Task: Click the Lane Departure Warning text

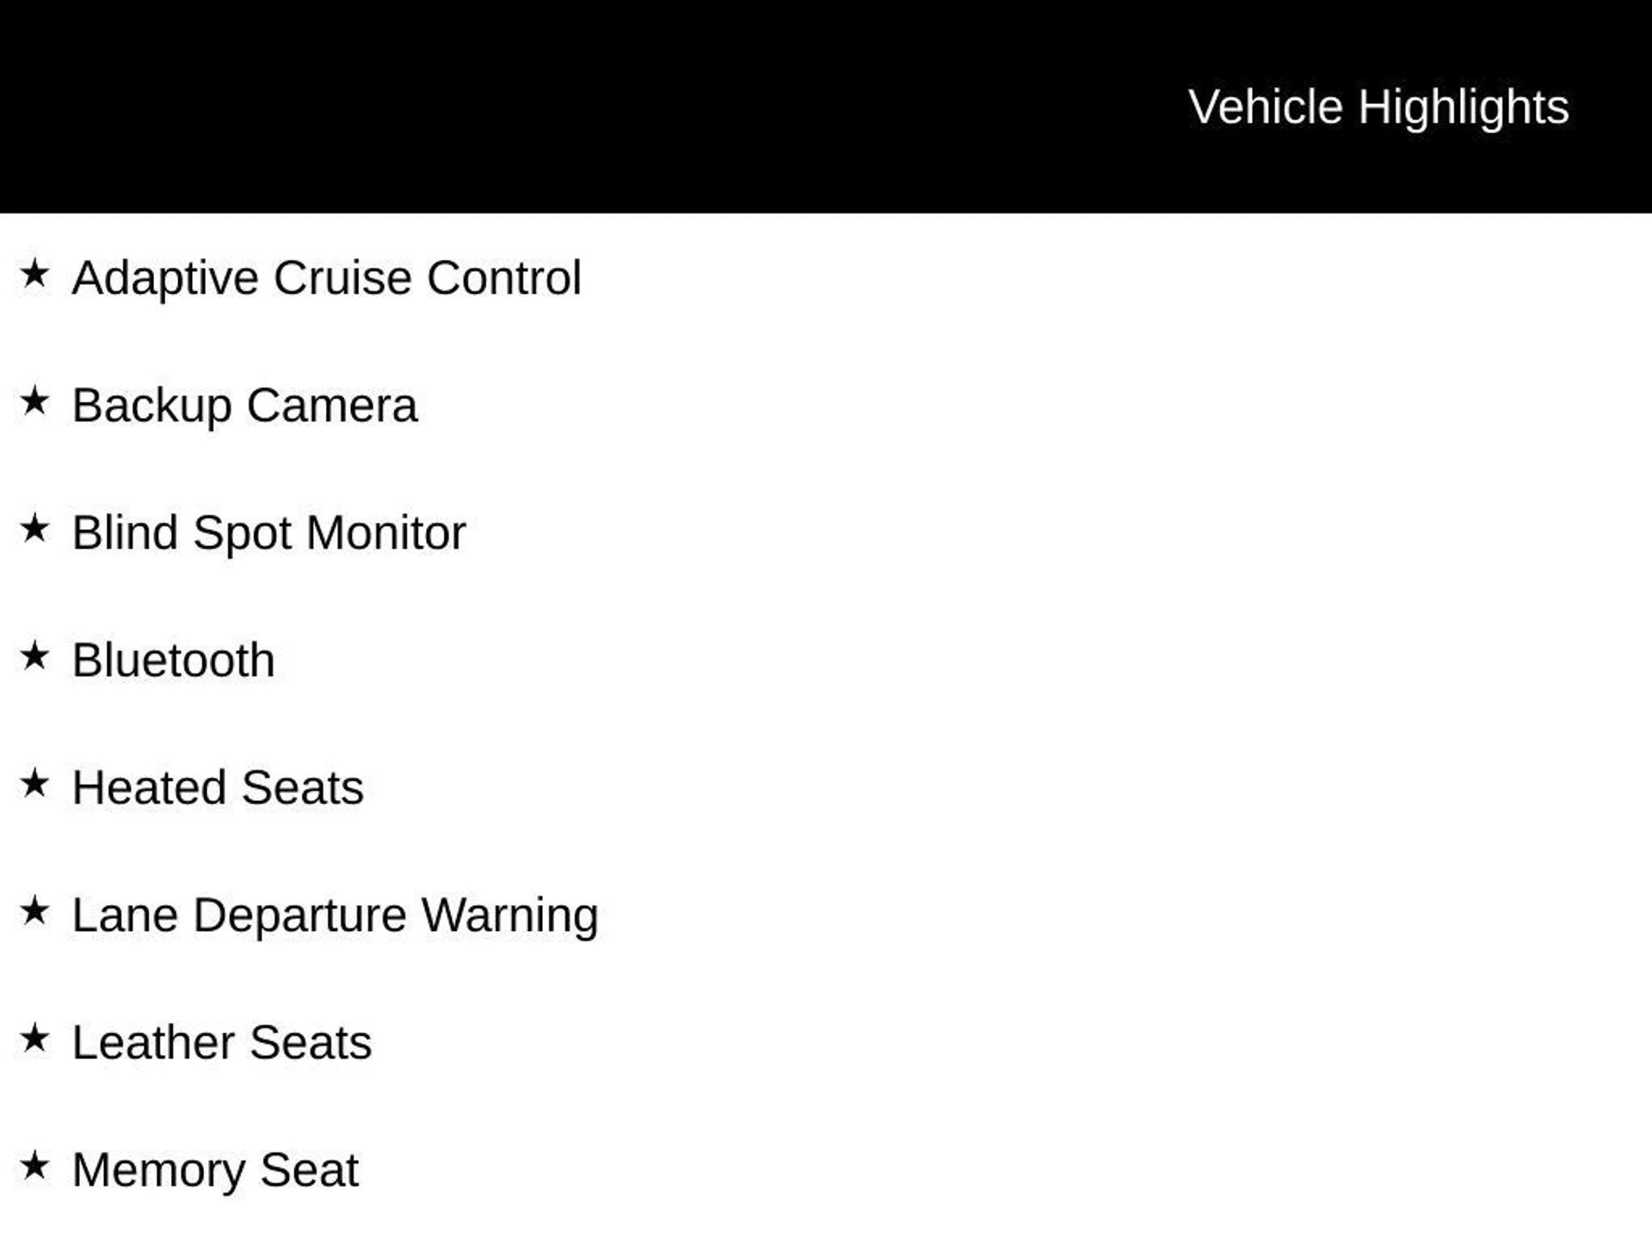Action: click(335, 915)
